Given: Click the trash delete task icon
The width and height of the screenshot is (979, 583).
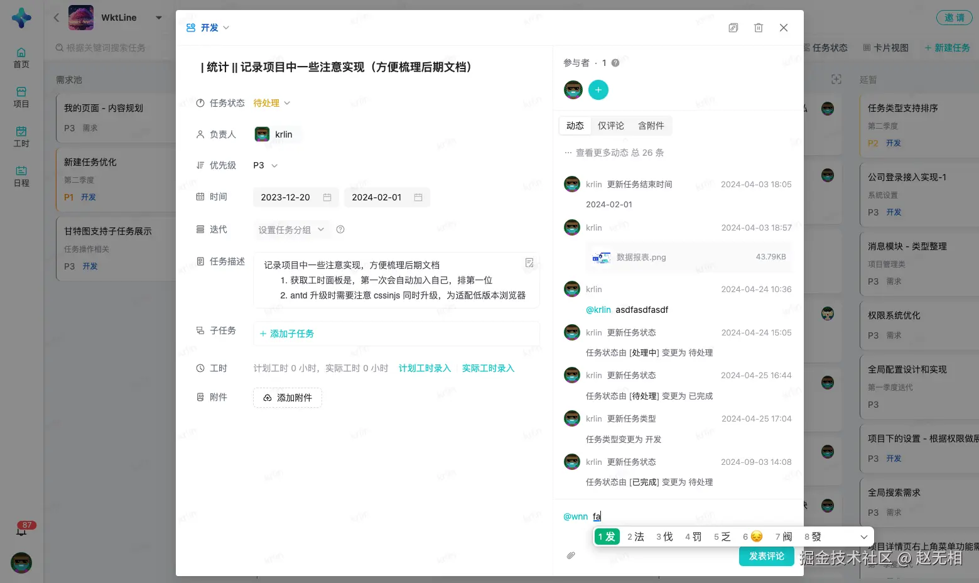Looking at the screenshot, I should 759,28.
